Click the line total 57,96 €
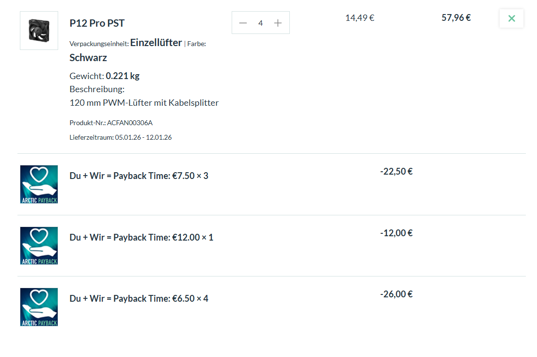The image size is (537, 357). [456, 18]
